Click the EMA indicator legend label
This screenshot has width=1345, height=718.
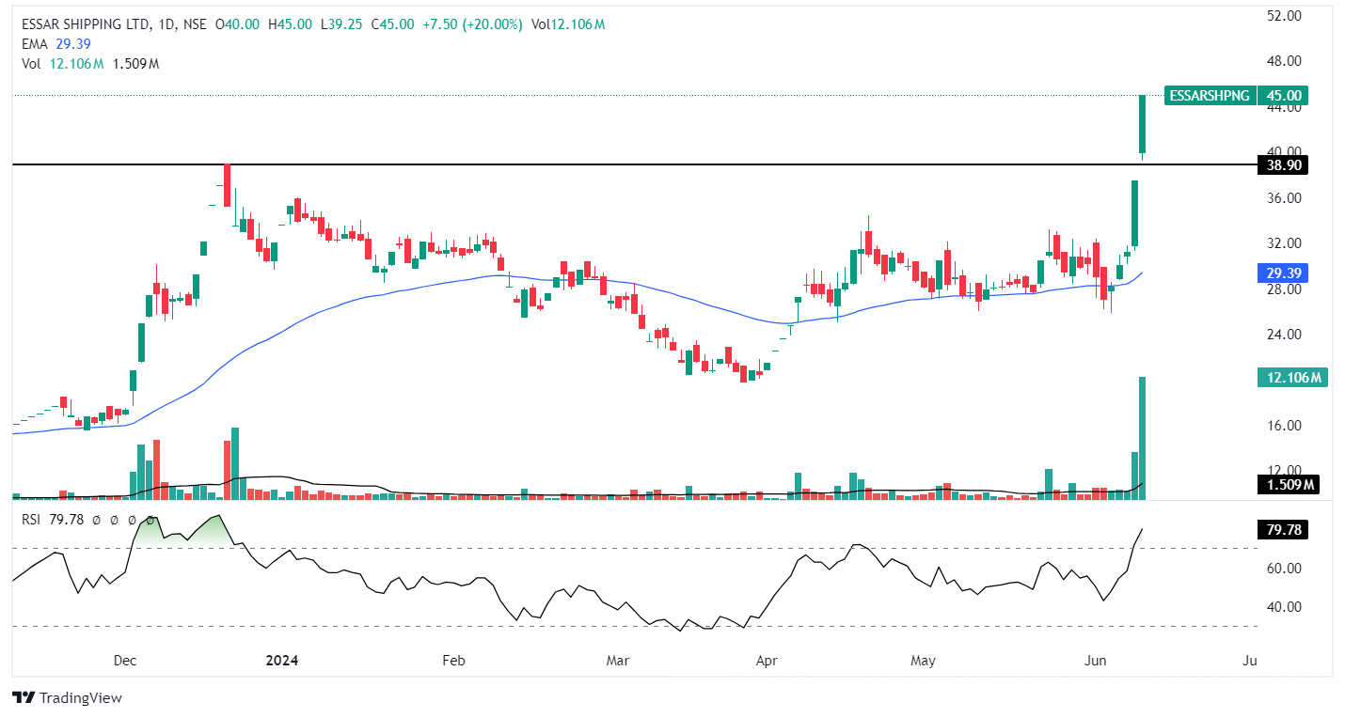tap(34, 44)
